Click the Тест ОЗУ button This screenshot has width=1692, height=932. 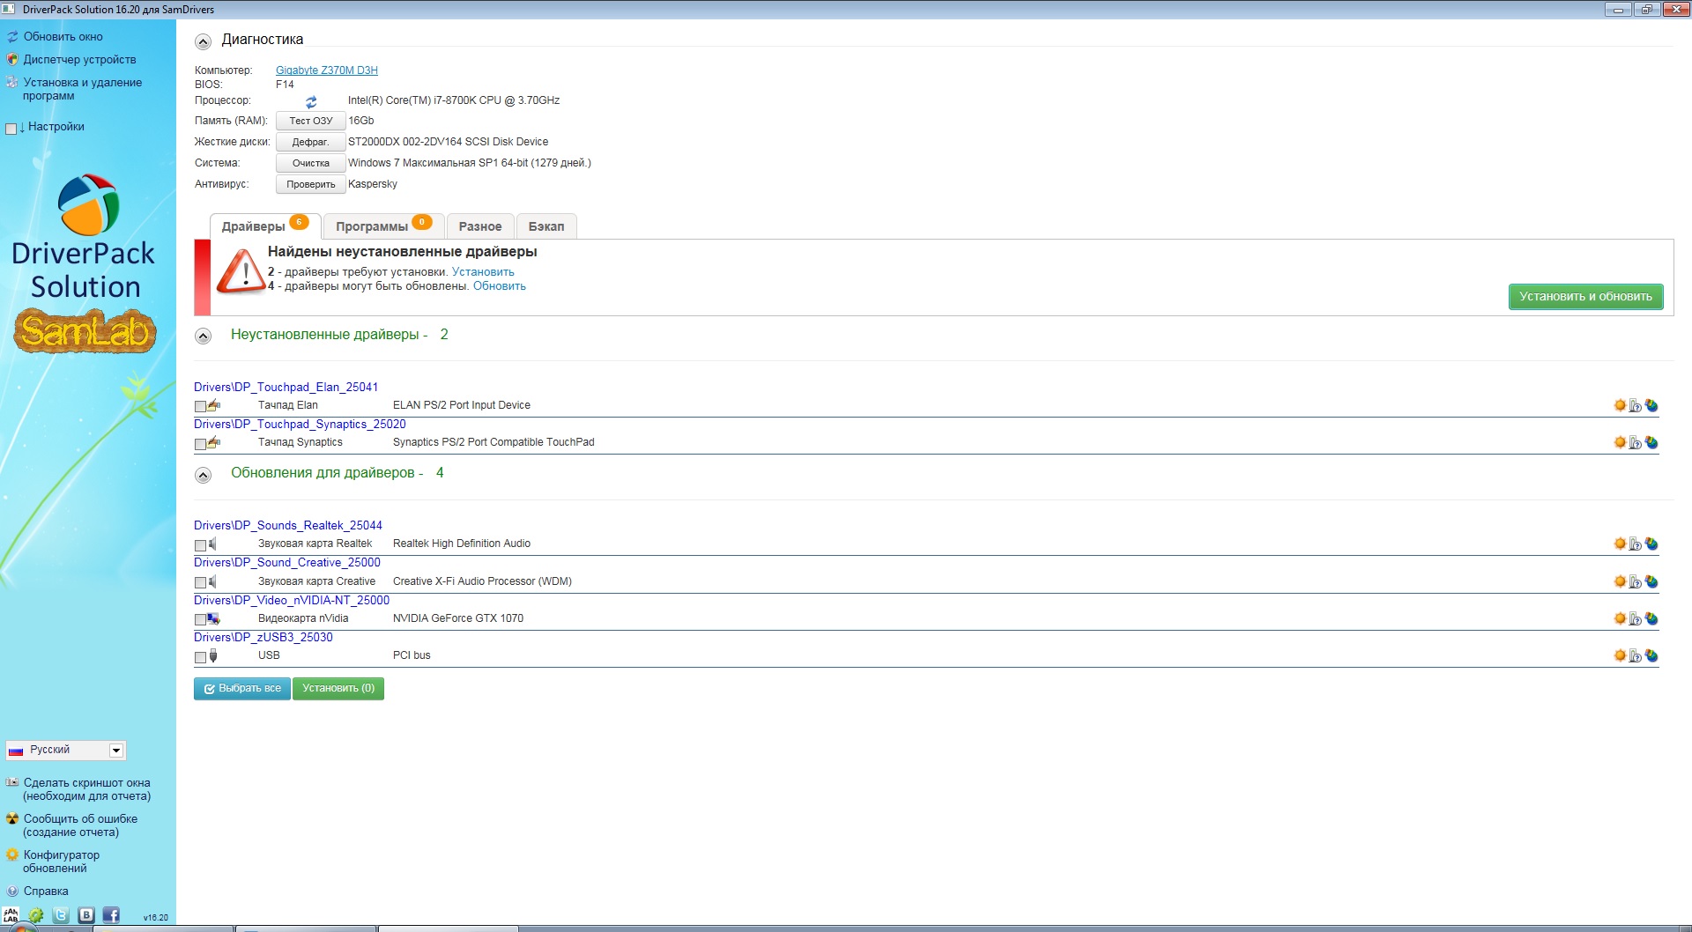pyautogui.click(x=311, y=121)
